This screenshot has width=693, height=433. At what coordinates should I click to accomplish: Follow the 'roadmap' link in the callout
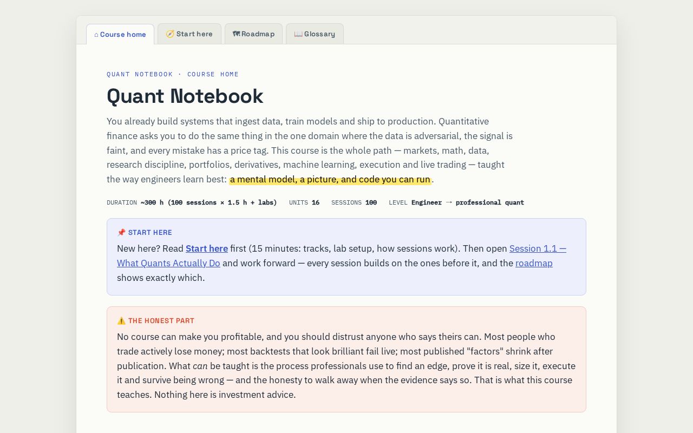534,263
